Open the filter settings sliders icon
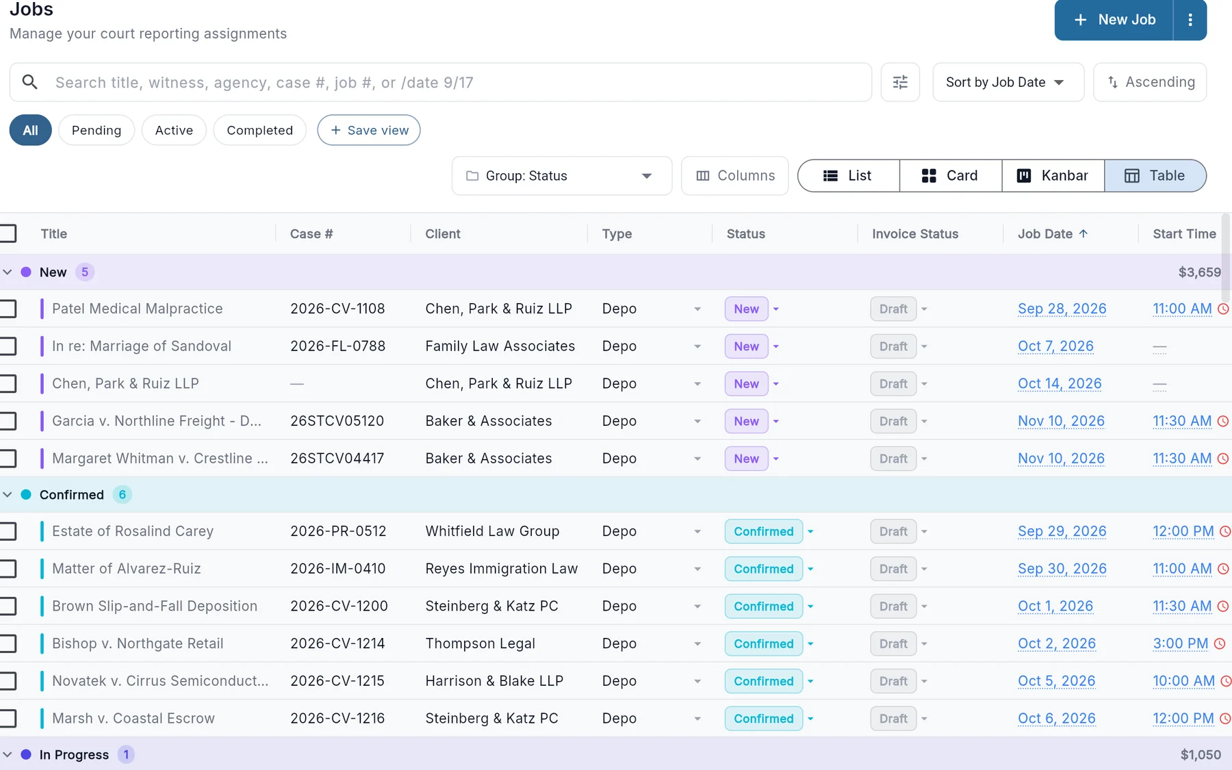 (900, 82)
